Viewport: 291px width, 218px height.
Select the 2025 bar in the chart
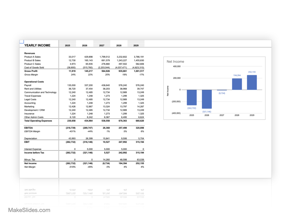click(x=192, y=97)
